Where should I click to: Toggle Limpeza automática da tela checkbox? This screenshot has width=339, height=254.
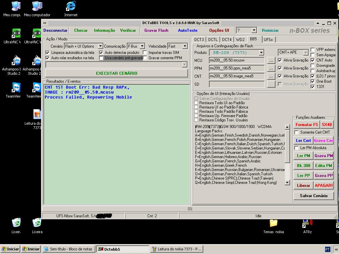coord(48,53)
